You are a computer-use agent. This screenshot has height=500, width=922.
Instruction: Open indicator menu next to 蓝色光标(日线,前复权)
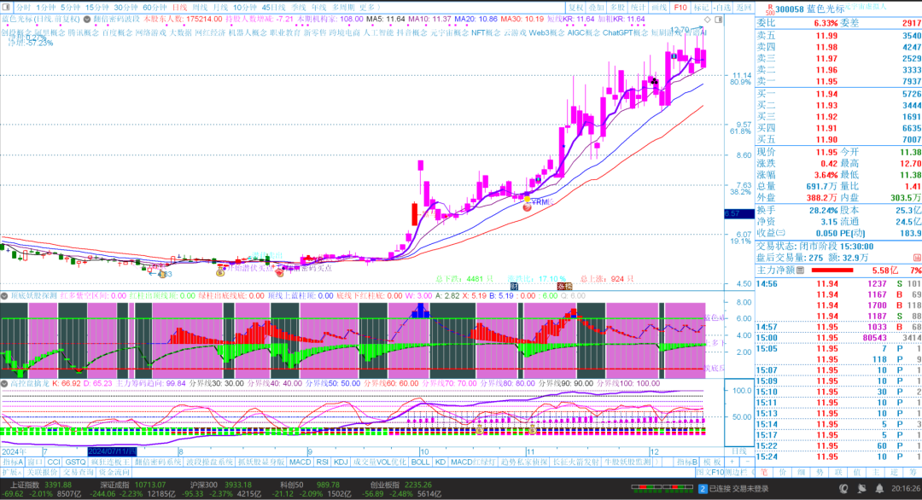click(87, 20)
